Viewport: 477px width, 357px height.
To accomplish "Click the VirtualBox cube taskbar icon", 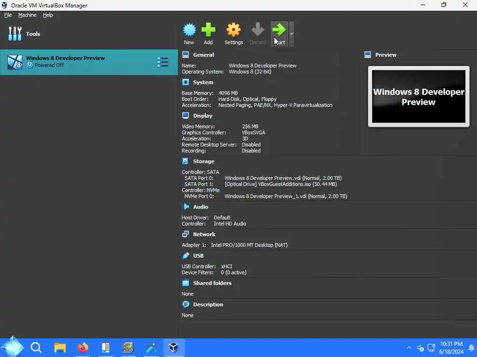I will coord(173,347).
